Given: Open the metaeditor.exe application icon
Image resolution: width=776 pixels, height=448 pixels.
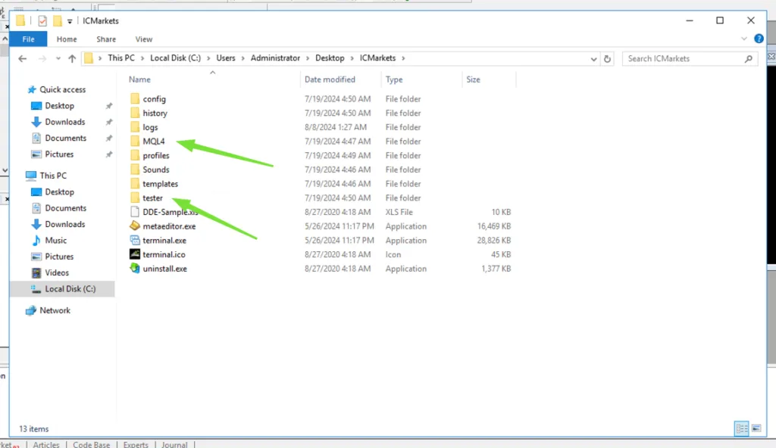Looking at the screenshot, I should (136, 226).
